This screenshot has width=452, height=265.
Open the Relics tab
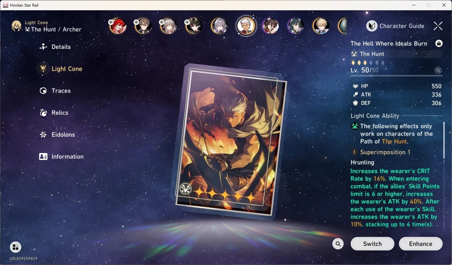pyautogui.click(x=54, y=113)
